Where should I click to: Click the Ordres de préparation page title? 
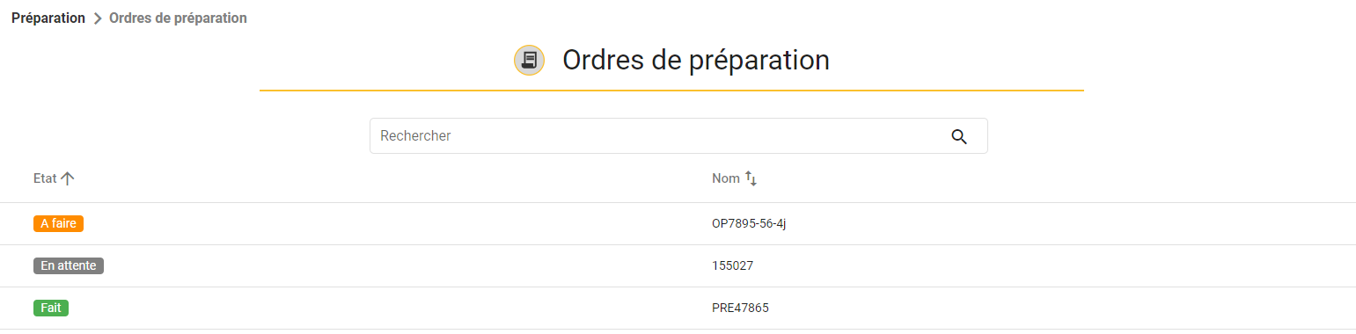click(x=696, y=60)
